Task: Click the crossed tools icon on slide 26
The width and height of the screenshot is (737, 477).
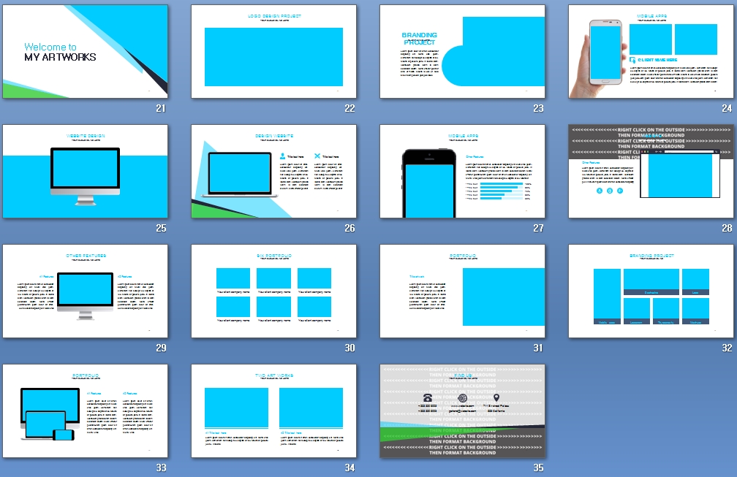Action: click(x=317, y=156)
